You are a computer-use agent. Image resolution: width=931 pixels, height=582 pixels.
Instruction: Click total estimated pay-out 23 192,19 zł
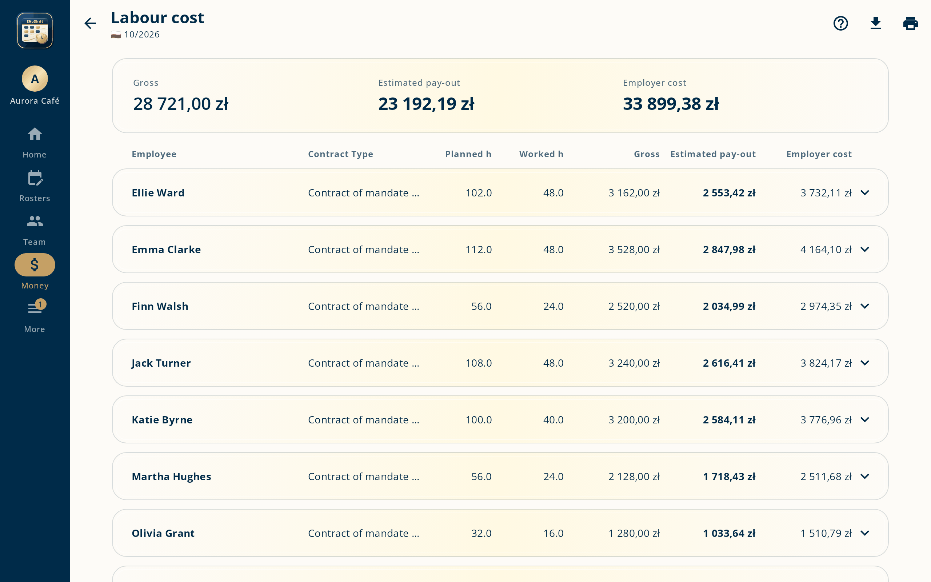426,104
